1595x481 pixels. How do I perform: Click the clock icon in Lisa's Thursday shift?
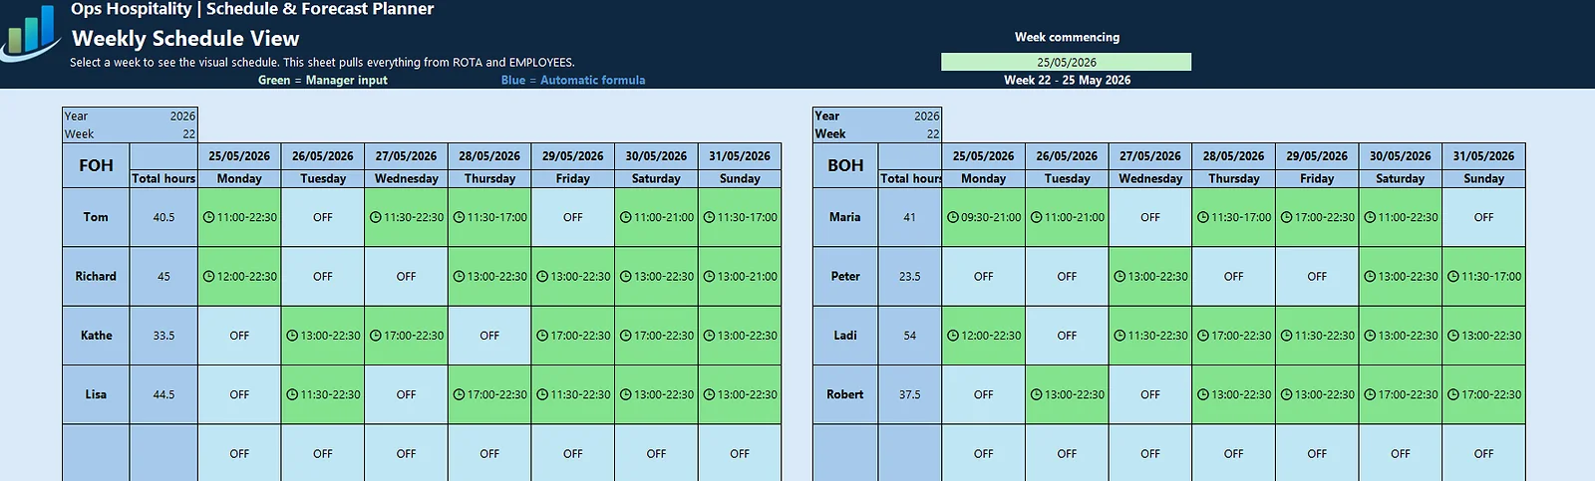coord(459,394)
